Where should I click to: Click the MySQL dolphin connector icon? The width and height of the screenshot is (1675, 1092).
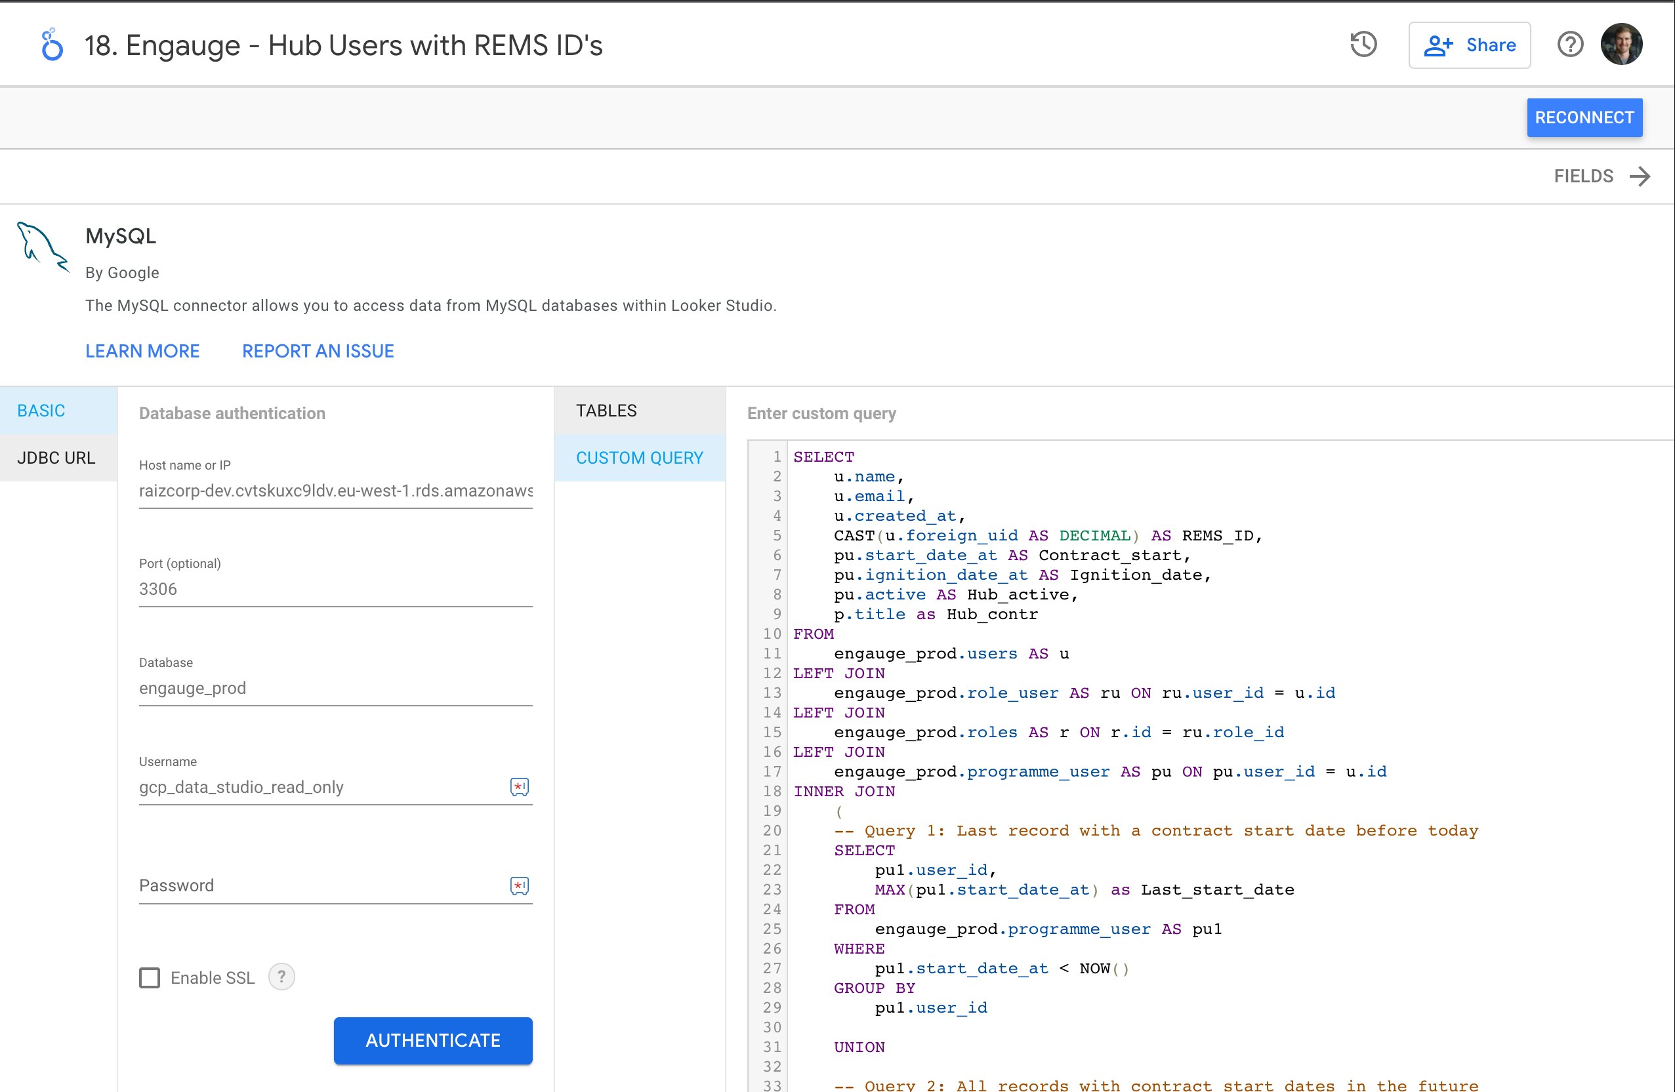click(42, 247)
